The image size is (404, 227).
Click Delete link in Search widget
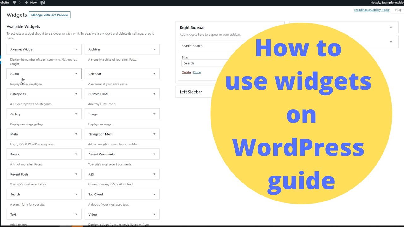coord(186,72)
